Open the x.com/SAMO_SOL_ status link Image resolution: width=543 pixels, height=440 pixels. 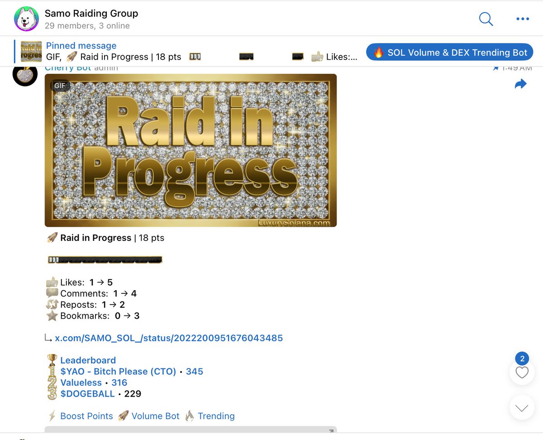(169, 338)
